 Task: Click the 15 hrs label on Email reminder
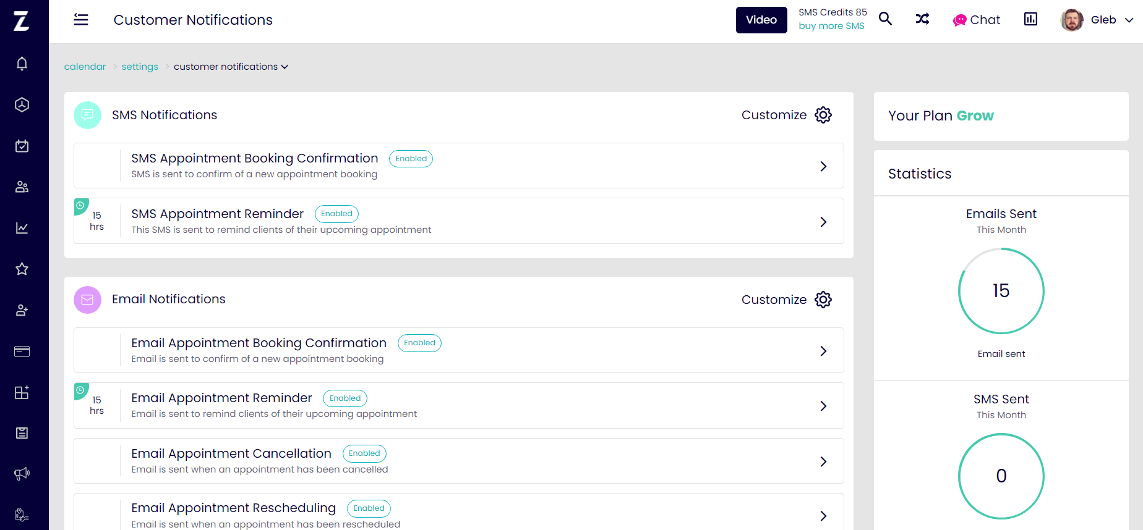click(96, 405)
